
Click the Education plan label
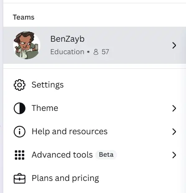67,52
